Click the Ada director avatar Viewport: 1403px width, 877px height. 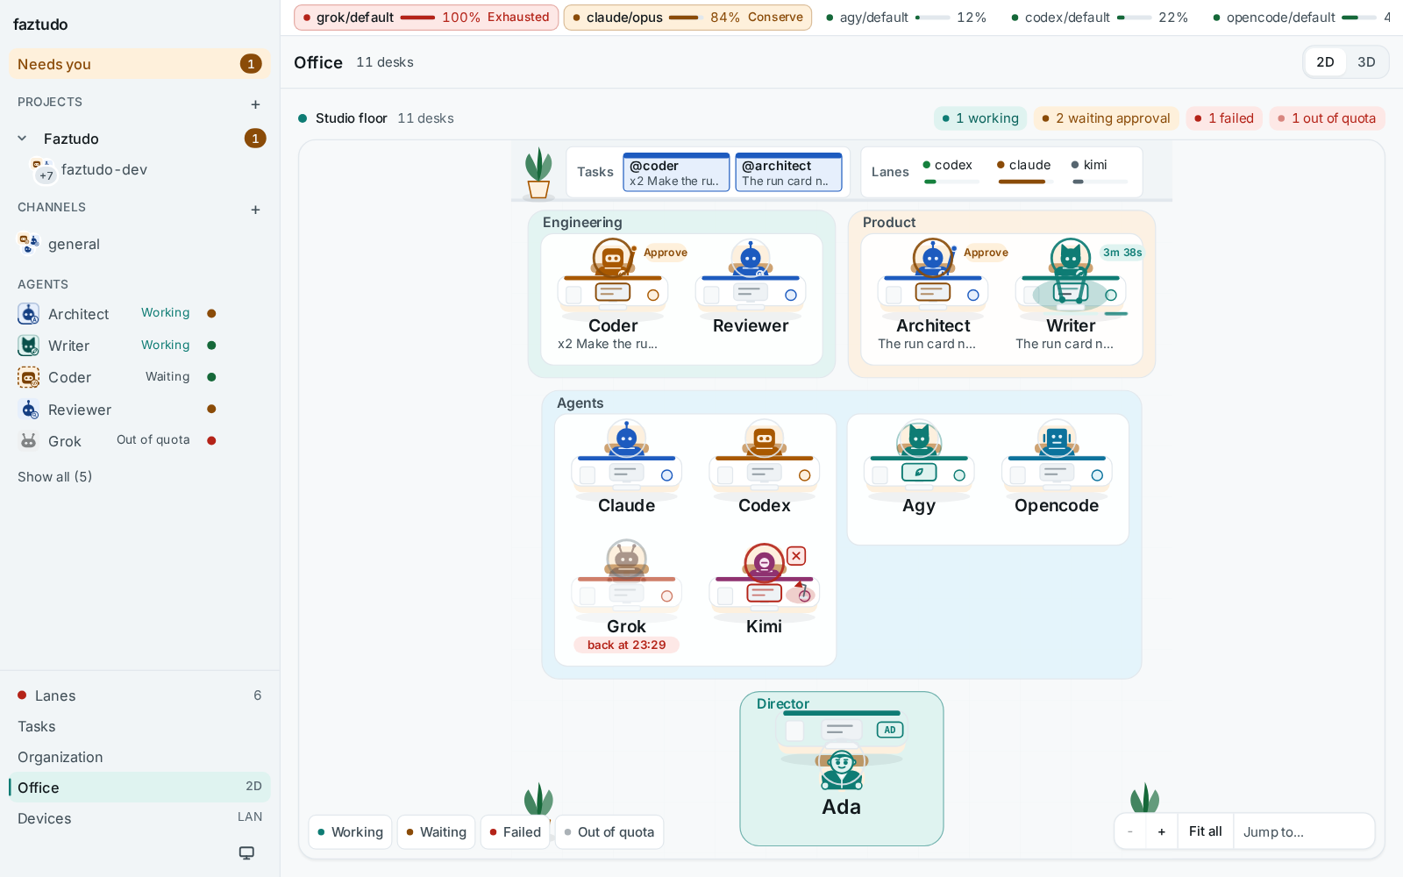point(842,770)
